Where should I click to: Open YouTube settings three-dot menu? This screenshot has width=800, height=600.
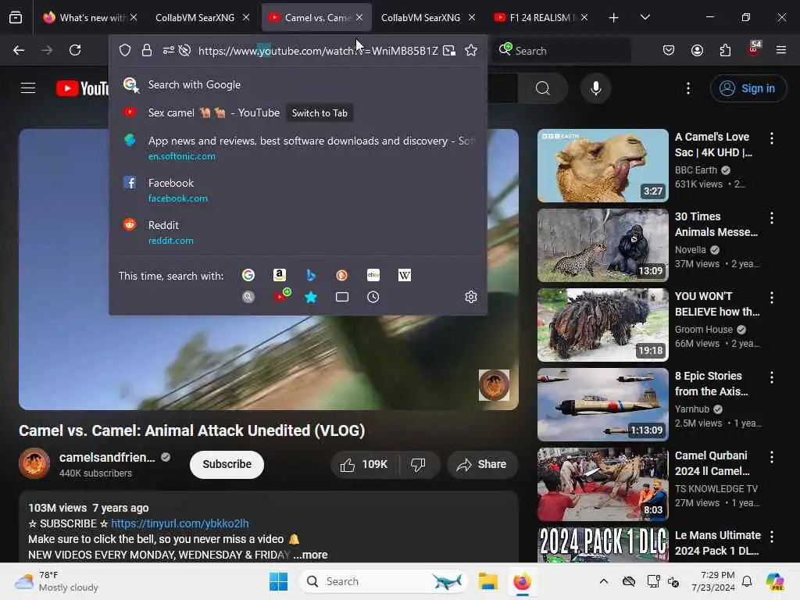point(687,88)
